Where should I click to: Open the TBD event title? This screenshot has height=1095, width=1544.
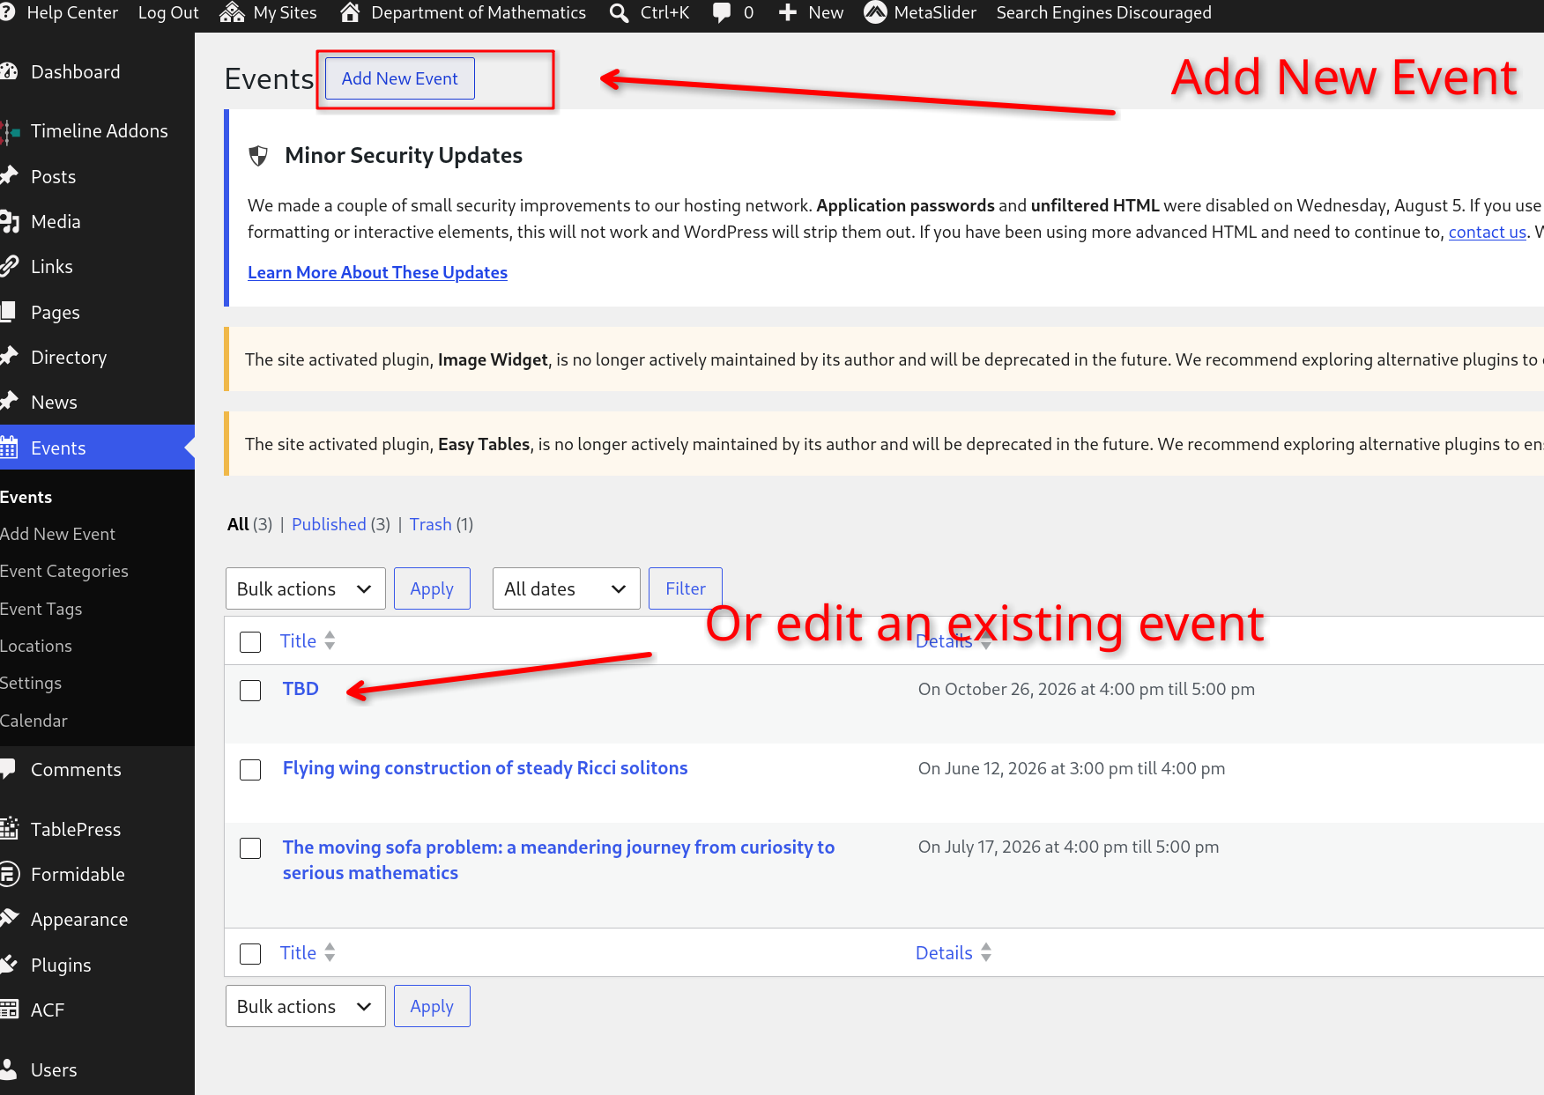[301, 689]
